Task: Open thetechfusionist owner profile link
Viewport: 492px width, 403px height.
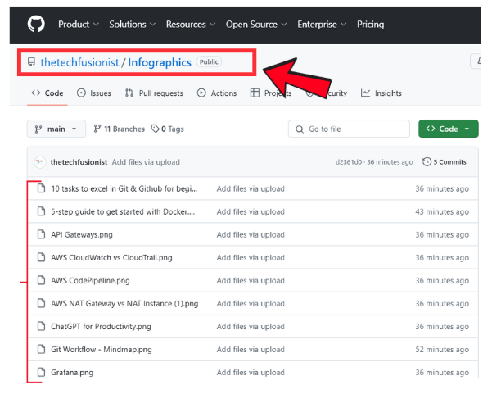Action: (x=79, y=62)
